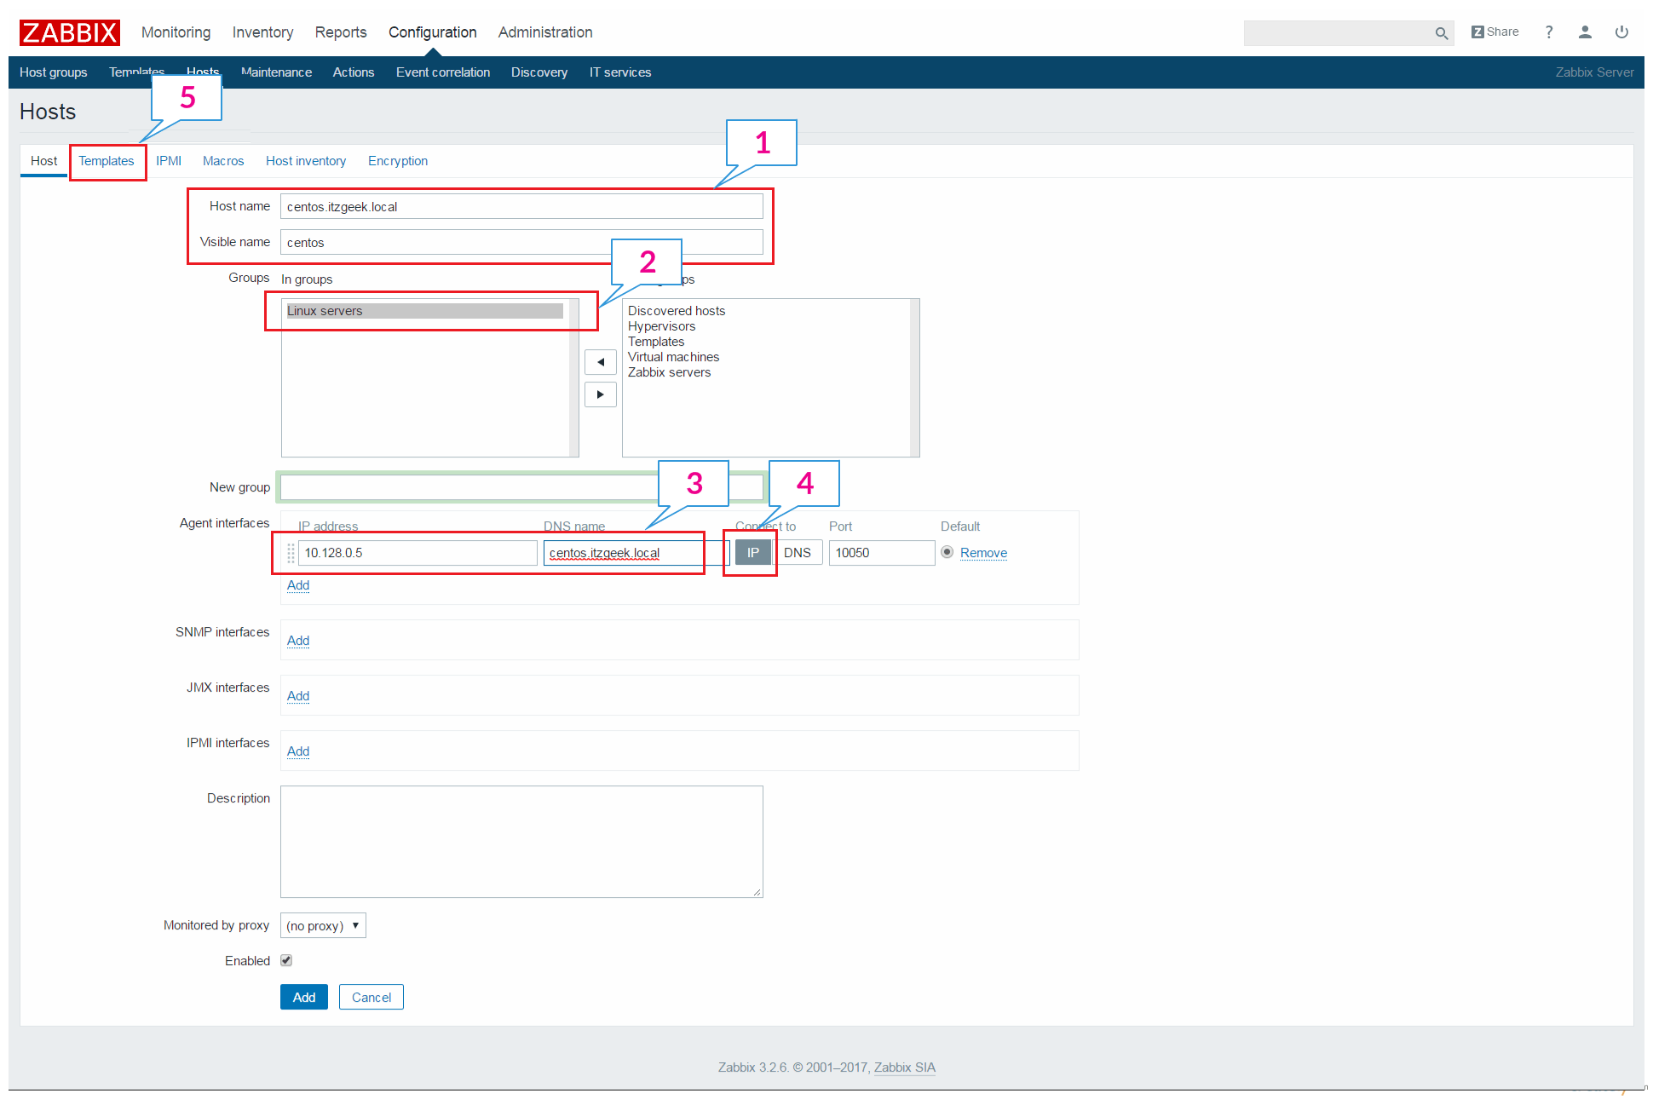1653x1099 pixels.
Task: Select Templates in Other groups list
Action: [x=656, y=342]
